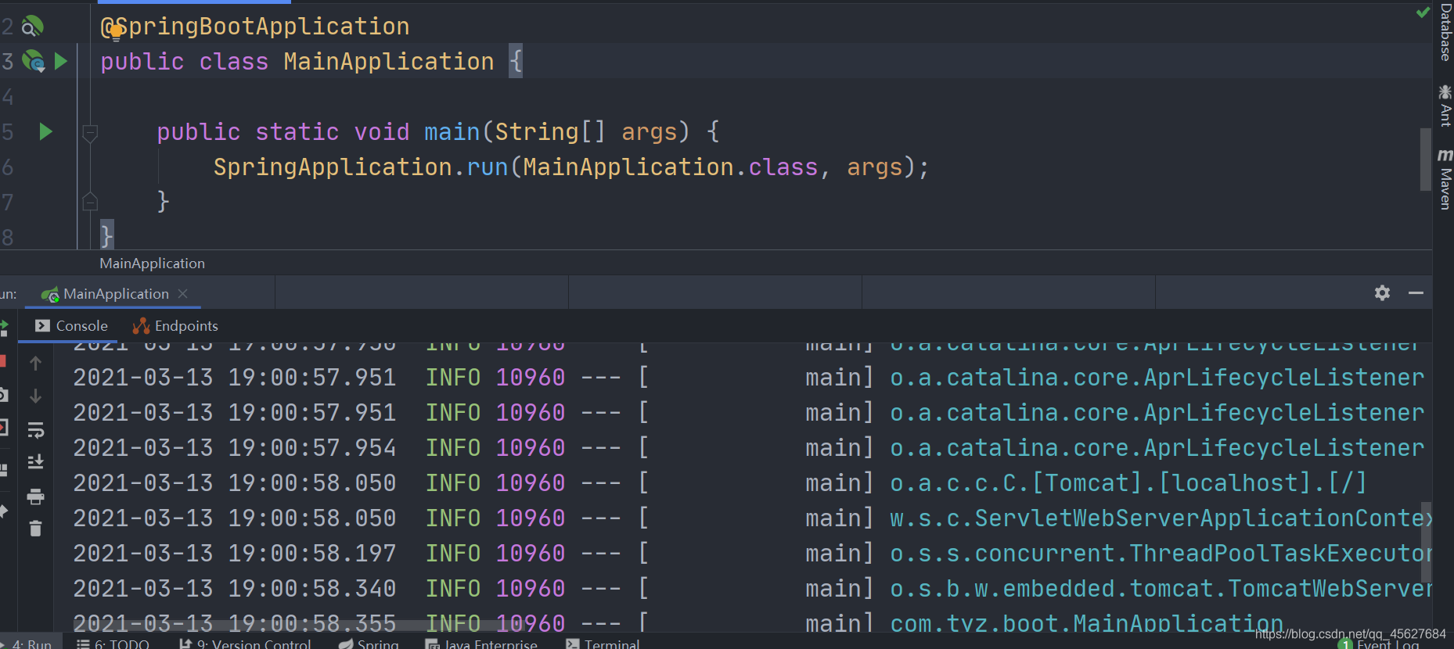This screenshot has width=1454, height=649.
Task: Click the @SpringBootApplication annotation
Action: tap(255, 27)
